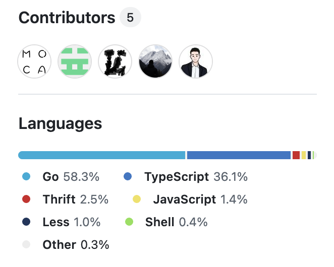The image size is (334, 267).
Task: Click the Other 0.3% language entry
Action: point(76,245)
